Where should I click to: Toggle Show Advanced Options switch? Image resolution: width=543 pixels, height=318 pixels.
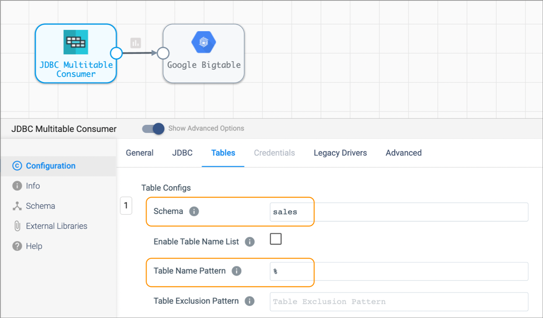tap(153, 128)
